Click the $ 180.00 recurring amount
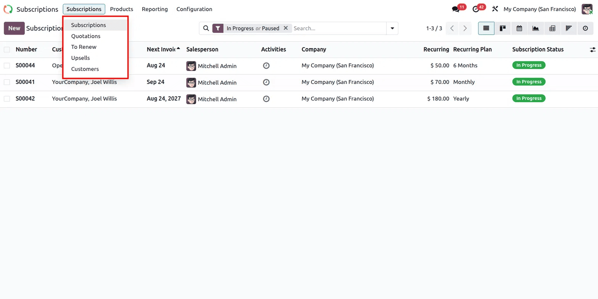Viewport: 598px width, 299px height. pos(438,99)
